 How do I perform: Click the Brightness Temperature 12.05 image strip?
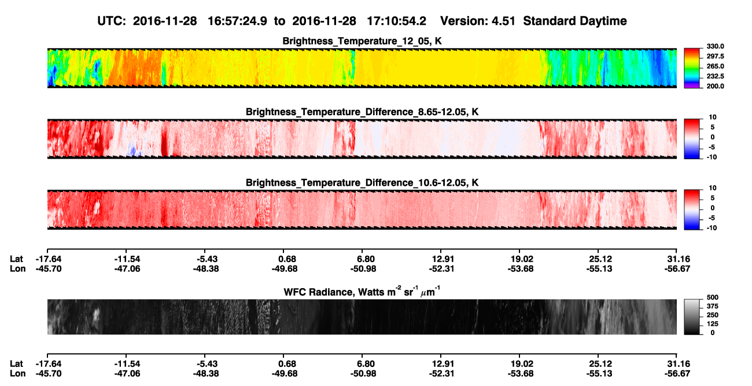click(362, 68)
